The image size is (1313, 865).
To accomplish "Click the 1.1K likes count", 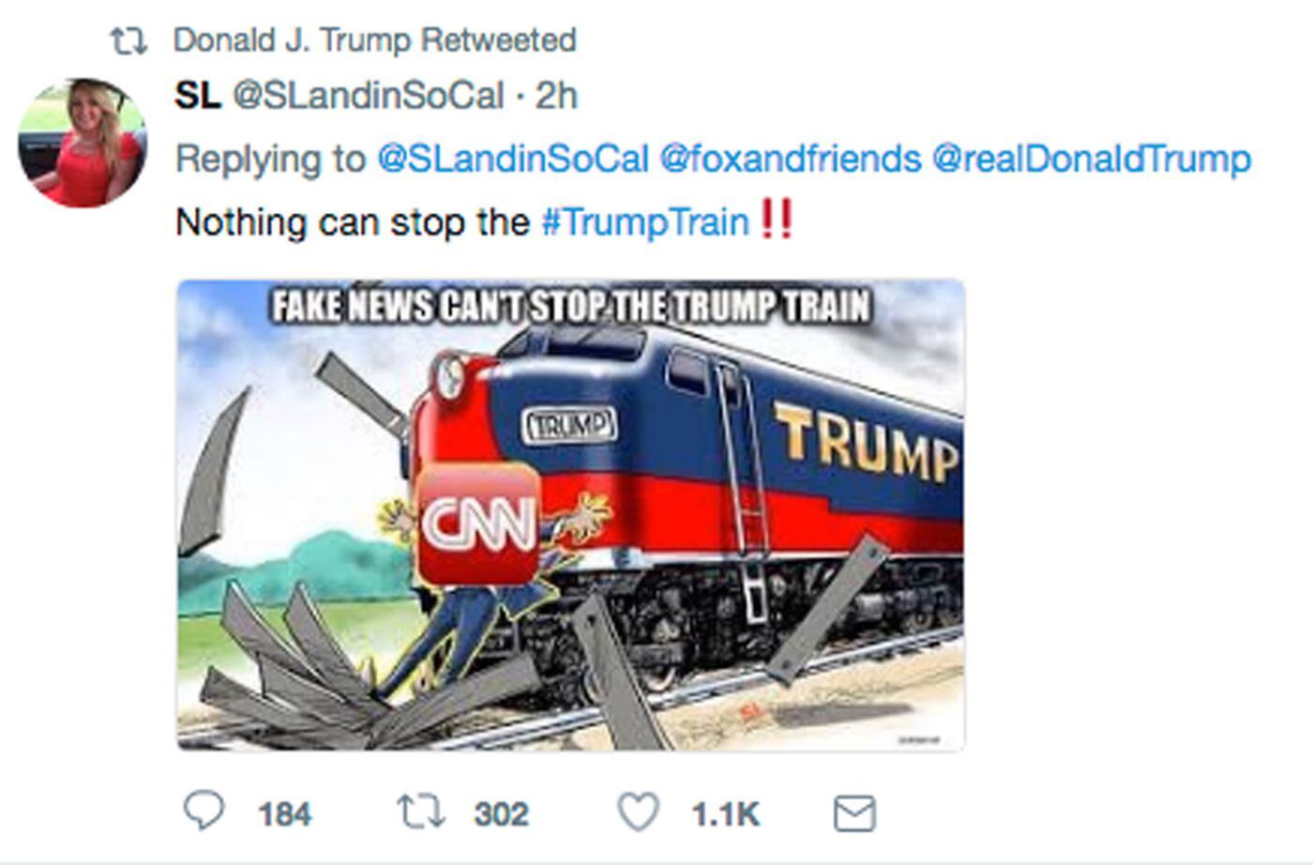I will 725,813.
